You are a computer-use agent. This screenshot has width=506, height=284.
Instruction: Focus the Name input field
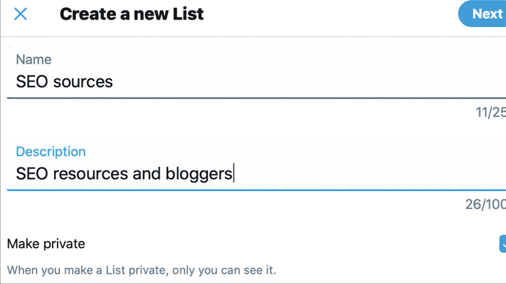pos(253,81)
